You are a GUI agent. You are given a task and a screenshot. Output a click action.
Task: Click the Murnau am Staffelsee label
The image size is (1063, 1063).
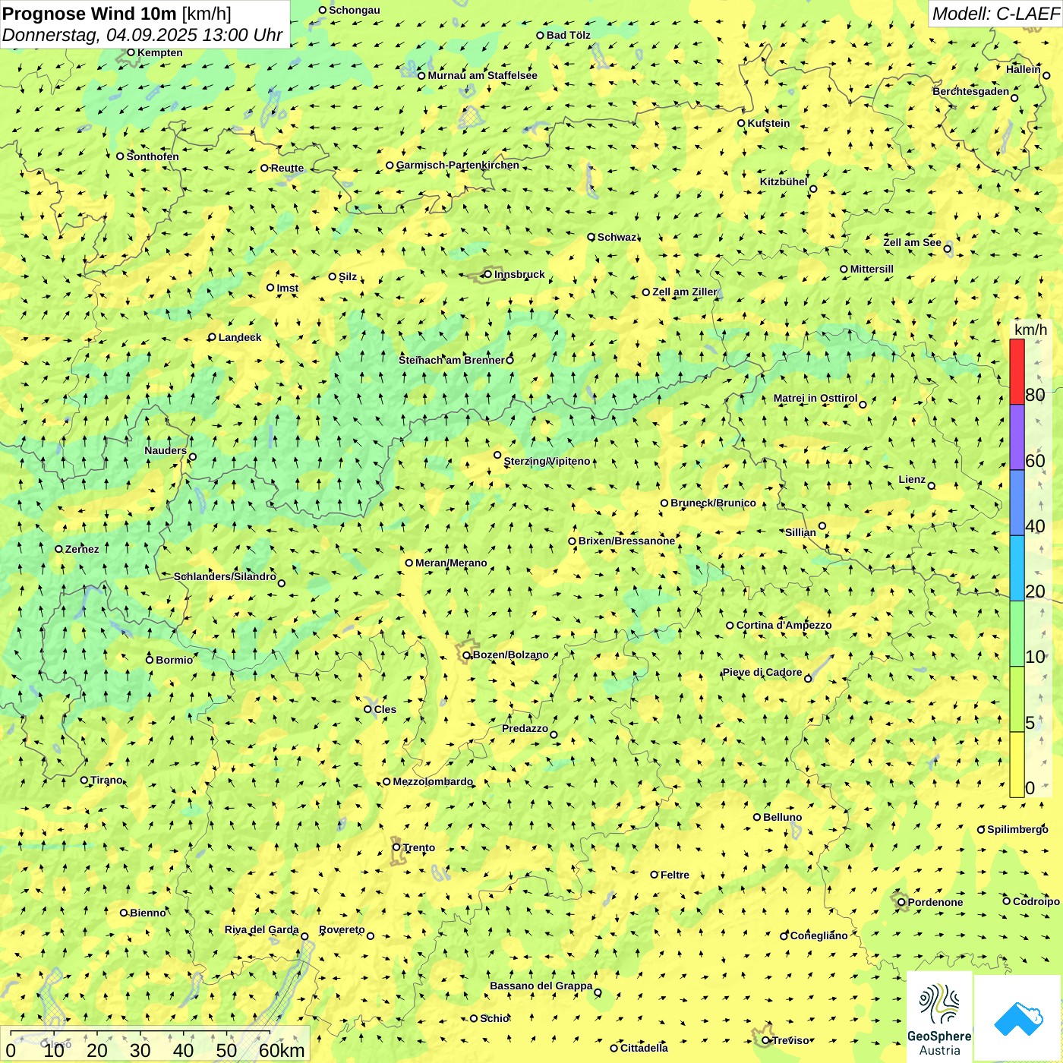point(482,75)
